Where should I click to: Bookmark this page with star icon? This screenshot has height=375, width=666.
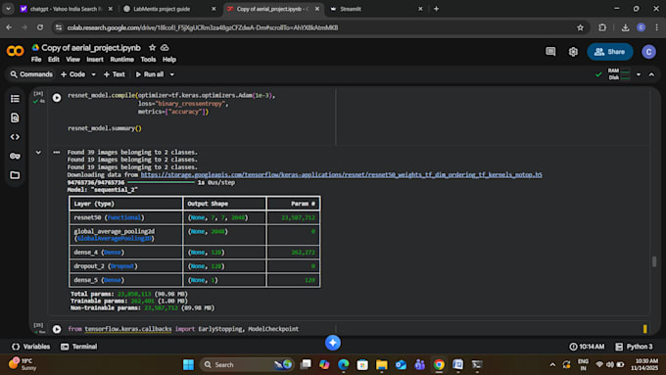coord(580,27)
